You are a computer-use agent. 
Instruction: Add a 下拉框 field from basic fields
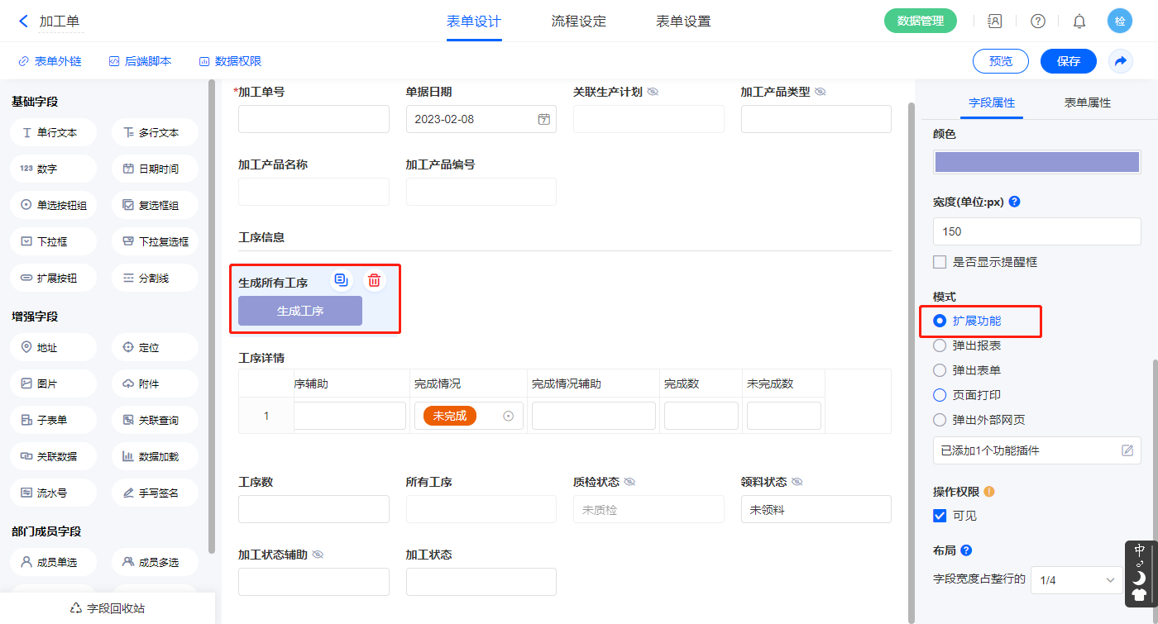pyautogui.click(x=54, y=241)
